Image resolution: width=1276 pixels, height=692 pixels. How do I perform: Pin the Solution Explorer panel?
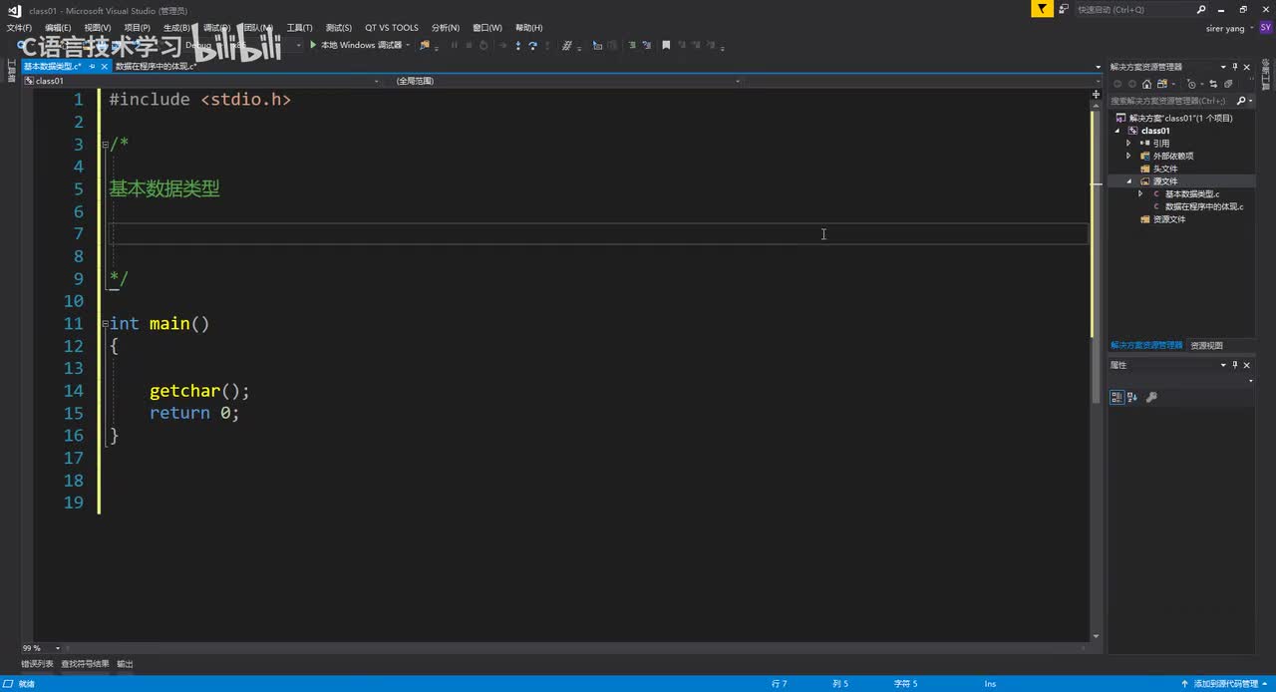coord(1234,67)
